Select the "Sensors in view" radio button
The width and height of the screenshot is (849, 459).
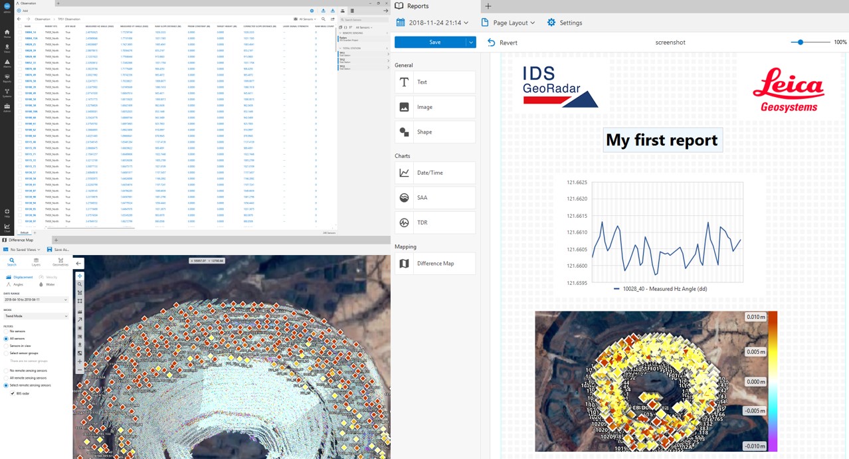6,345
